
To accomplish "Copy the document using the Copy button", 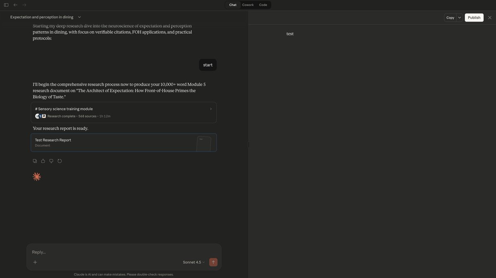I will pyautogui.click(x=450, y=17).
